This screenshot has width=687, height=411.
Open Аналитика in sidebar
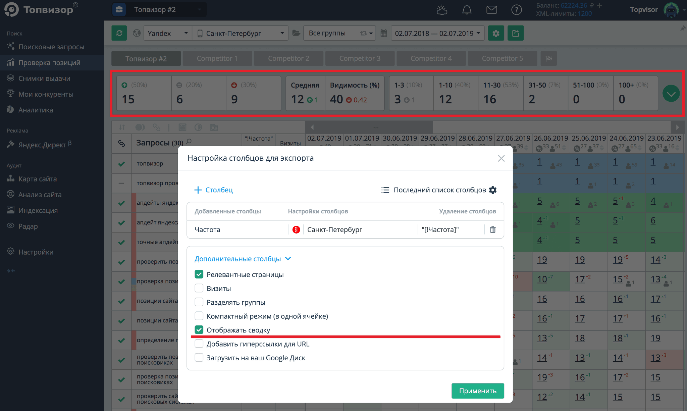[36, 110]
